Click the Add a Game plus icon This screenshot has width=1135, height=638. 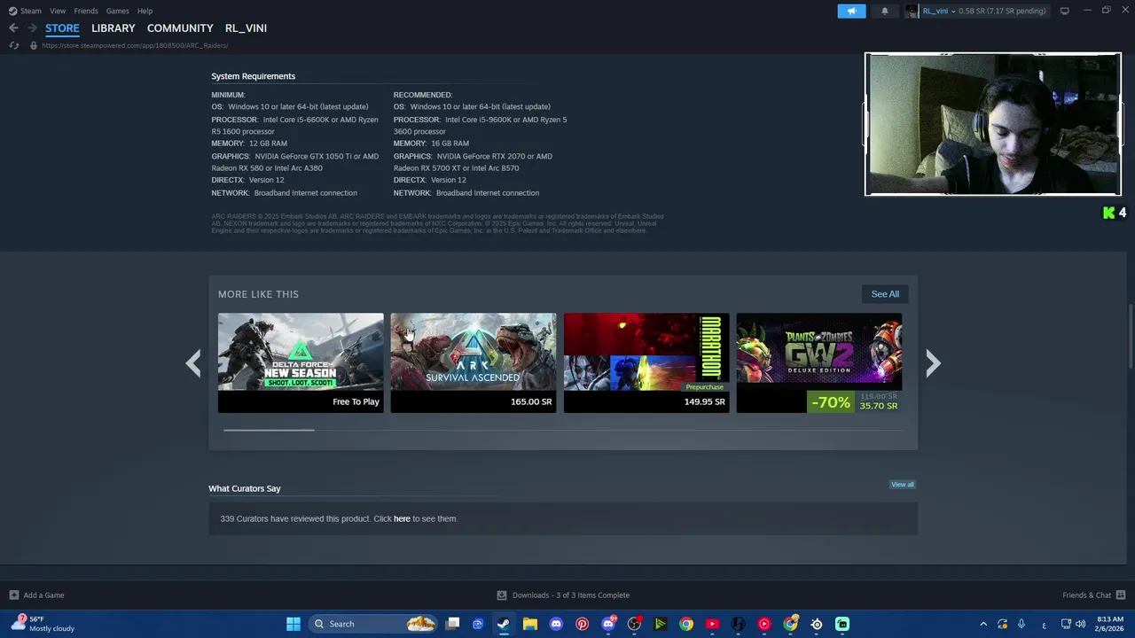[13, 595]
